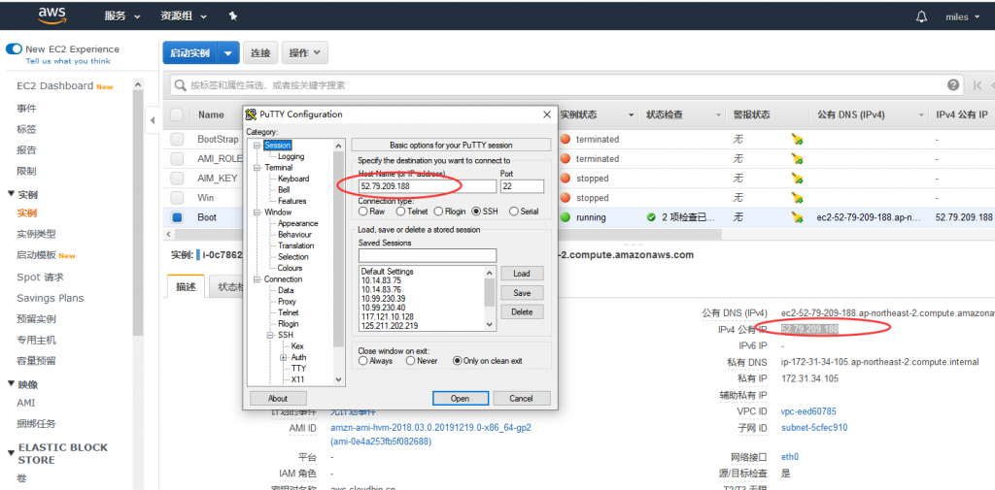The height and width of the screenshot is (490, 995).
Task: Expand the Auth node in PuTTY tree
Action: click(283, 357)
